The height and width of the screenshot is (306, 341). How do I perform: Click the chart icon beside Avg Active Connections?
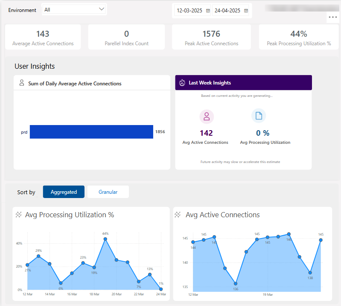[178, 215]
